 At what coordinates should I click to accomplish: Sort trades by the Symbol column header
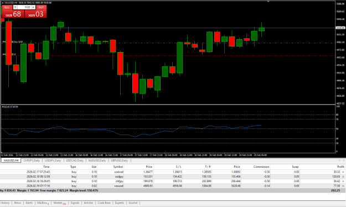(x=118, y=167)
